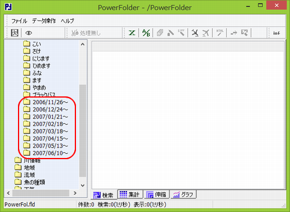
Task: Select the こい folder
Action: pos(32,44)
